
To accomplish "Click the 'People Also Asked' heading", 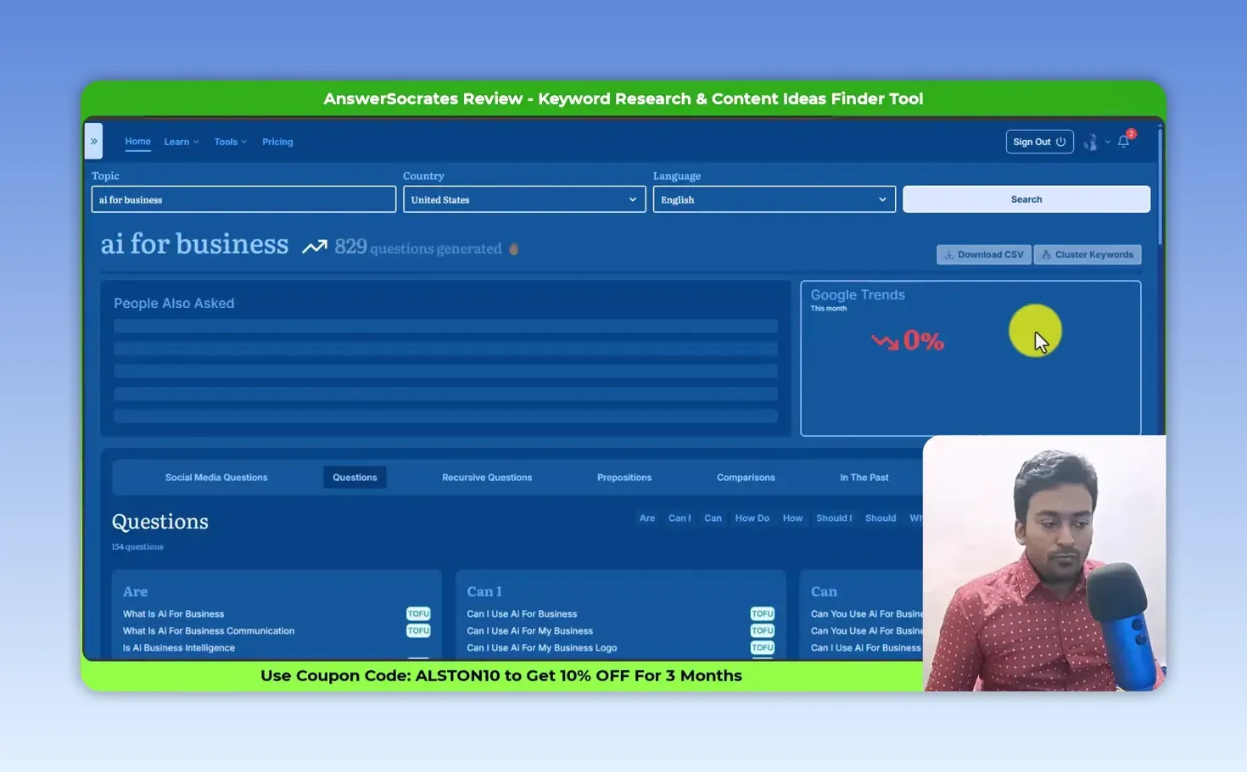I will 174,304.
